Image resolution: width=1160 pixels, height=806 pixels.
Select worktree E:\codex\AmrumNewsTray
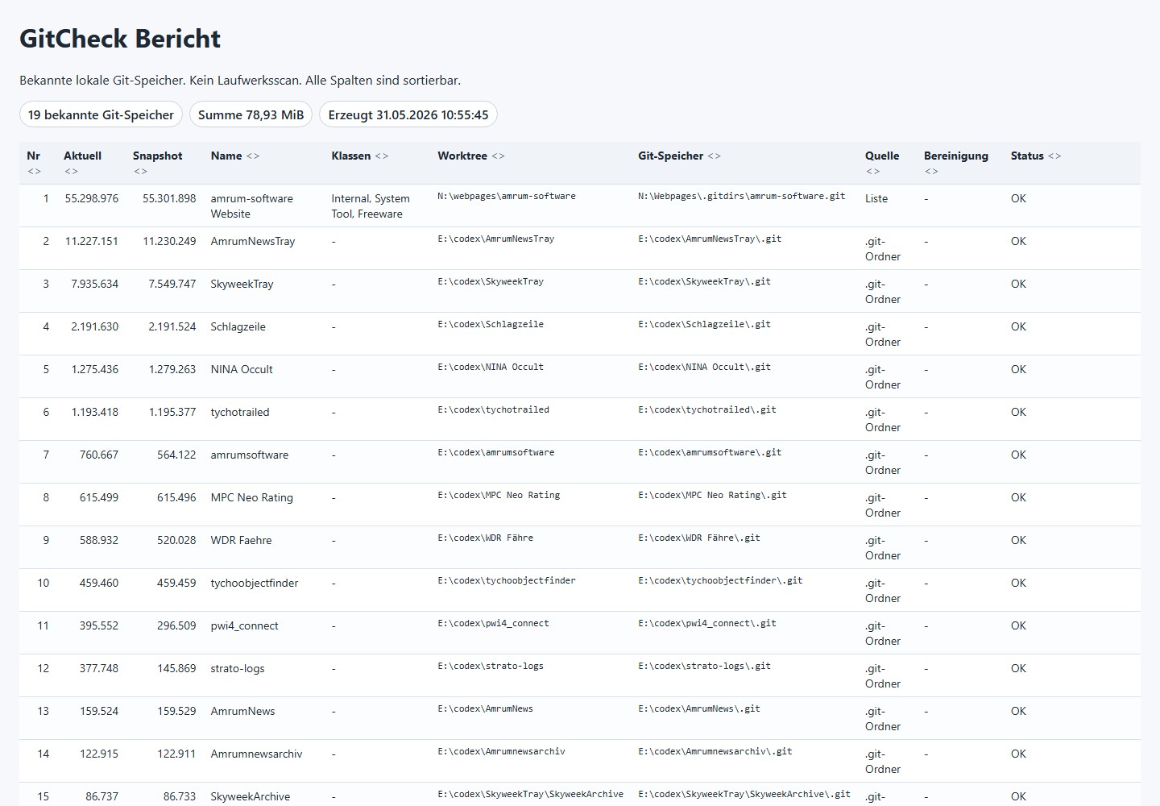tap(496, 239)
